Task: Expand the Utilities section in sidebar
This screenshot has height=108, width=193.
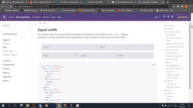Action: pyautogui.click(x=6, y=69)
